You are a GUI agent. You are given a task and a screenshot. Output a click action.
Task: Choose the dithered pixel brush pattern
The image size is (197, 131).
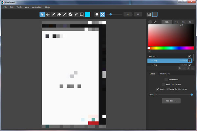[x=102, y=14]
